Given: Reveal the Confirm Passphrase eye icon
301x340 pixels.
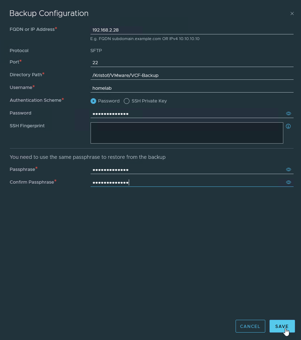Looking at the screenshot, I should (288, 182).
